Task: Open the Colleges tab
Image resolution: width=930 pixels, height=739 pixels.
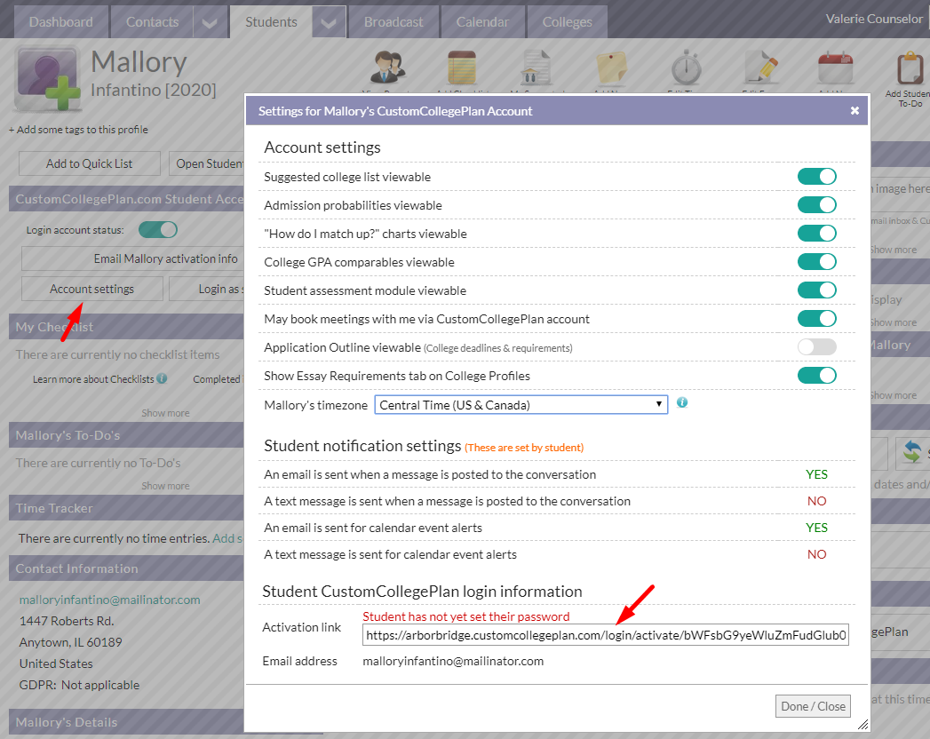Action: (x=567, y=22)
